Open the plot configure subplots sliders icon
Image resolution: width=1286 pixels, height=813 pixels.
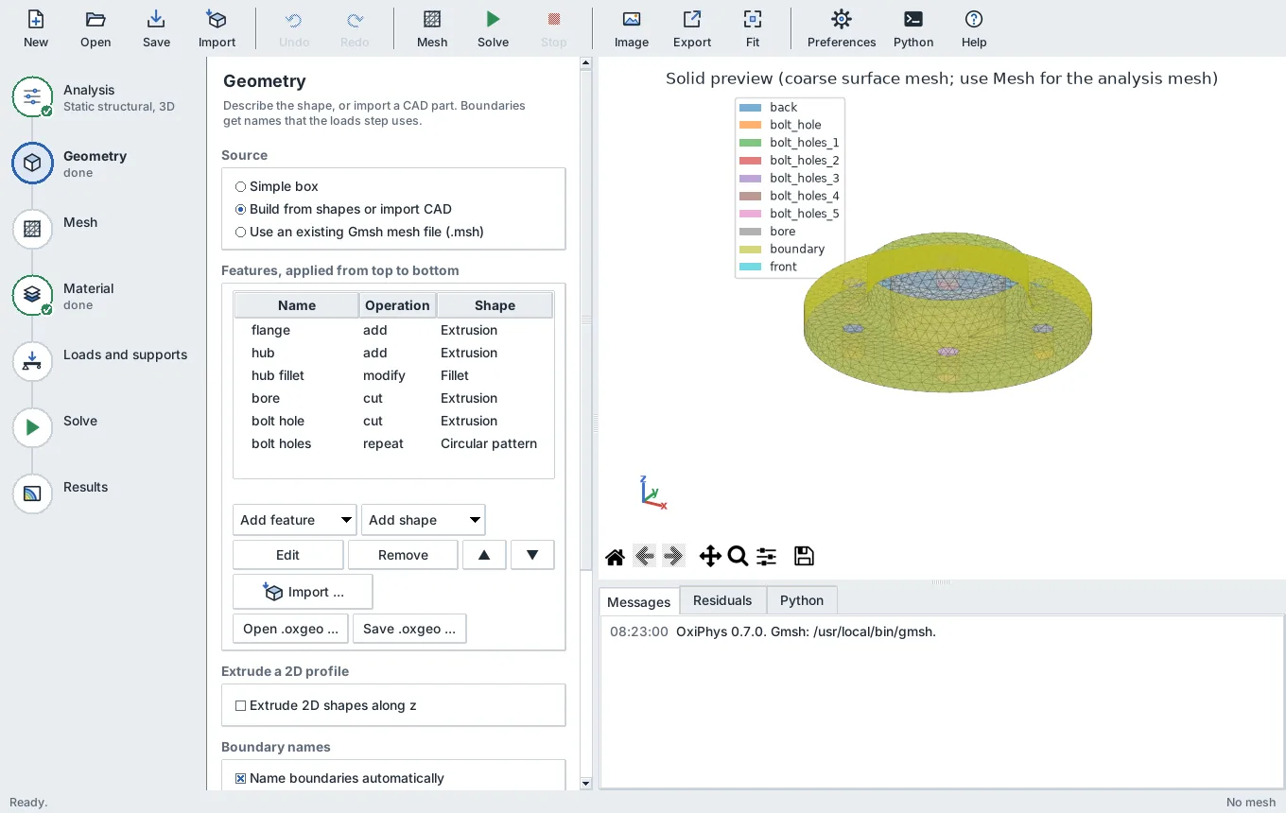[x=767, y=556]
